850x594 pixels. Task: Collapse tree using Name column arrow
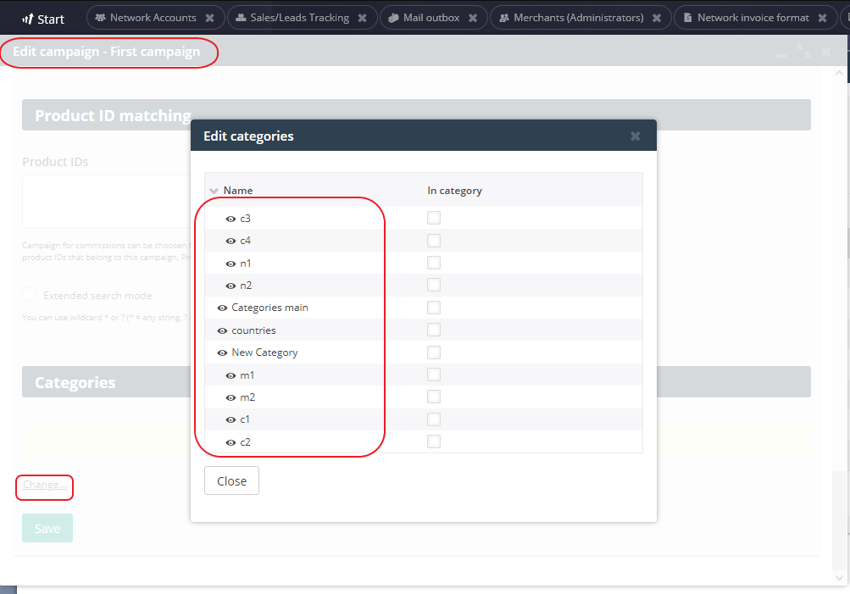pyautogui.click(x=214, y=191)
